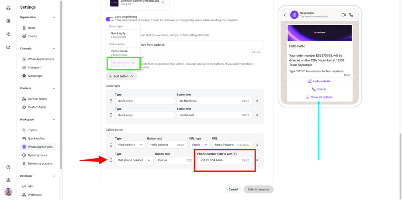Collapse the Organization section
Viewport: 402px width, 200px height.
click(x=54, y=17)
